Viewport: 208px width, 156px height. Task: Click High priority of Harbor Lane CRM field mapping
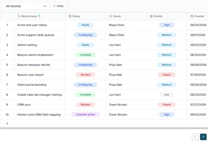[x=166, y=115]
